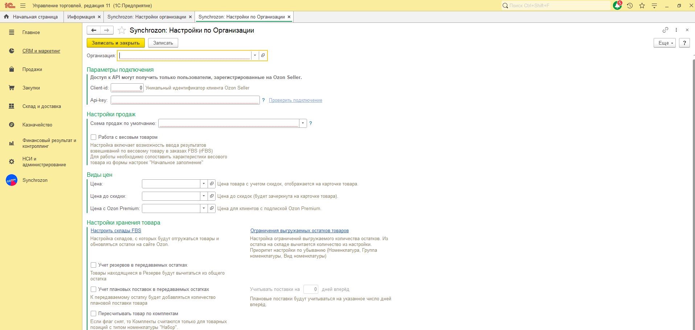This screenshot has width=695, height=330.
Task: Open Synchrozon section in sidebar
Action: pos(35,180)
